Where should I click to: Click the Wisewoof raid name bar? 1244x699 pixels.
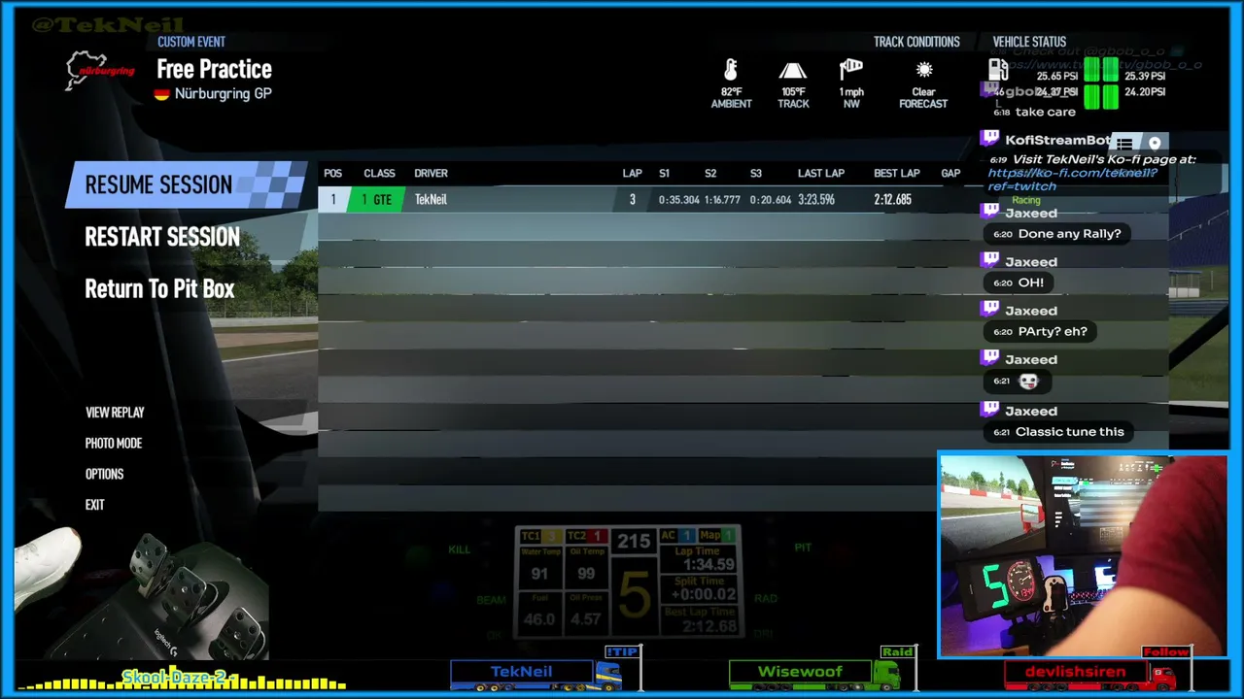coord(801,672)
